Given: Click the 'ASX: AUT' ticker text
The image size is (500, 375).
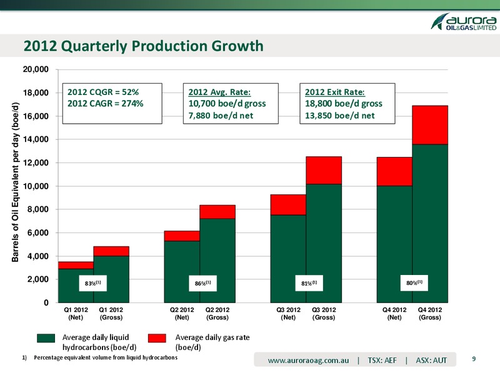Looking at the screenshot, I should [x=431, y=361].
